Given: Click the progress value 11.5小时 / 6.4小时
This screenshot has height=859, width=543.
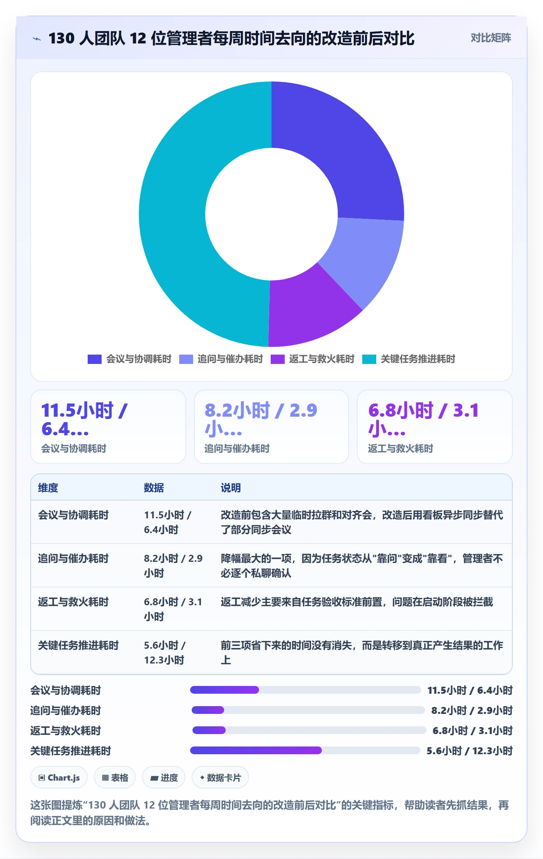Looking at the screenshot, I should 470,690.
